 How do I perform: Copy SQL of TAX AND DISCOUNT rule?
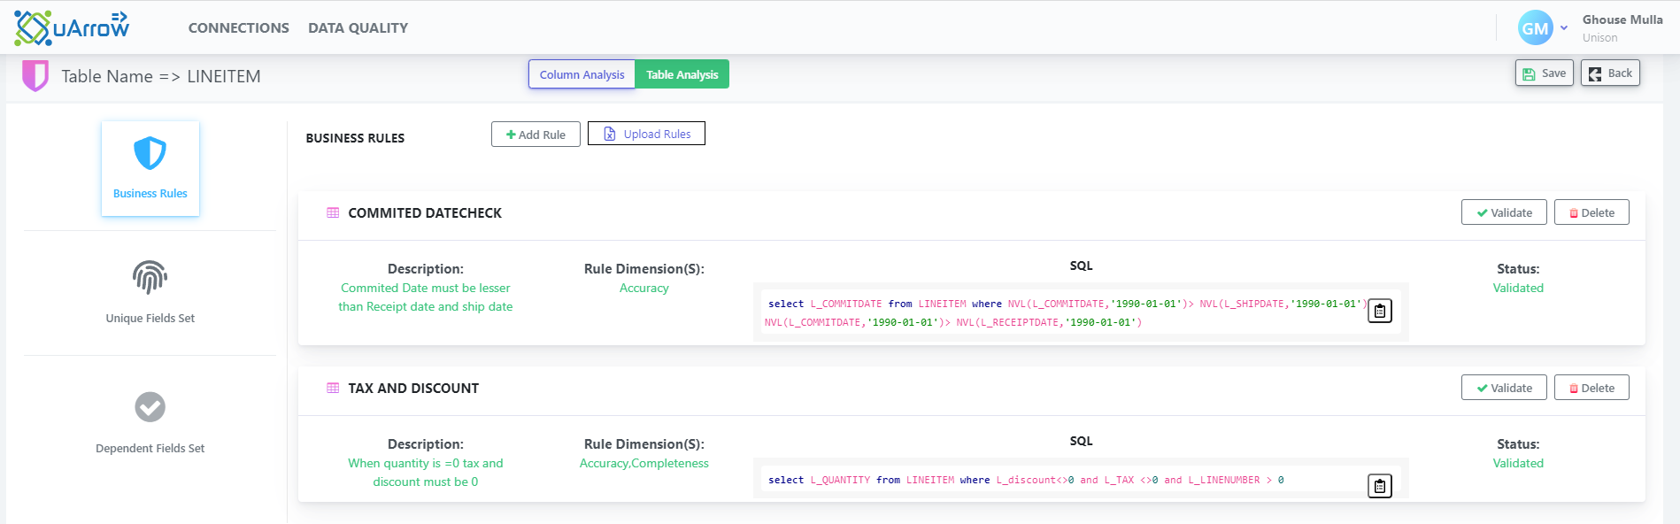(1379, 486)
